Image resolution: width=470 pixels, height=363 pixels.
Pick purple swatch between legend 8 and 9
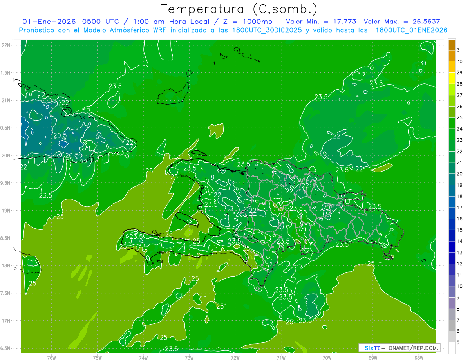click(x=452, y=303)
